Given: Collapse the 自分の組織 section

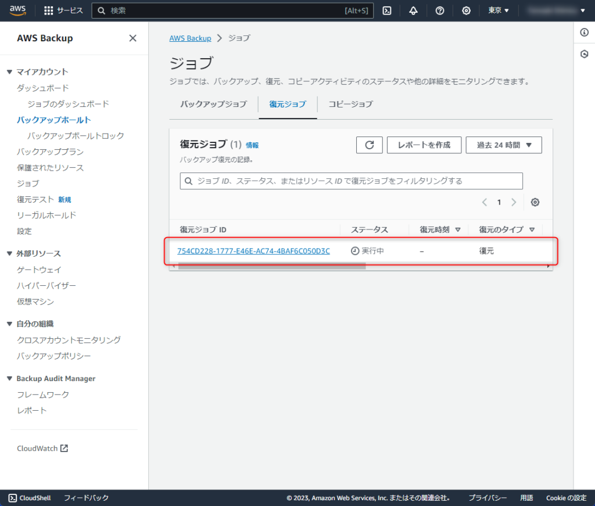Looking at the screenshot, I should click(x=9, y=324).
